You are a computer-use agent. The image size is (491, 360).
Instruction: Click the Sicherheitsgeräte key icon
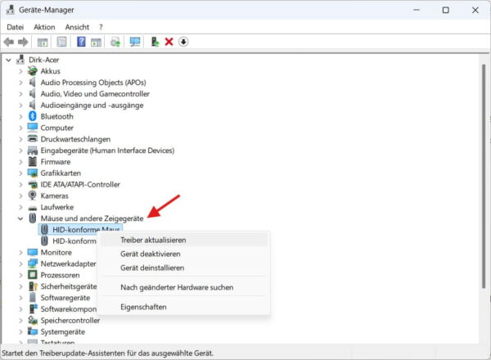(33, 286)
